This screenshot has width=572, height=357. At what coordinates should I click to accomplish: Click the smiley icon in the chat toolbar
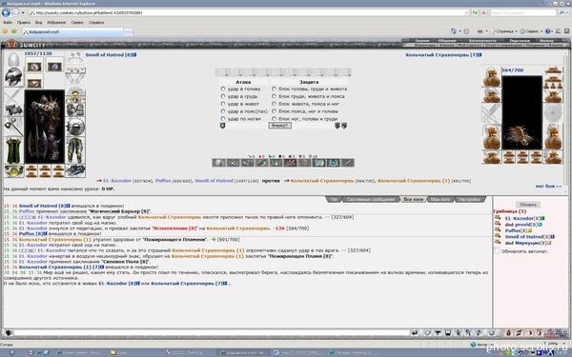tap(491, 332)
